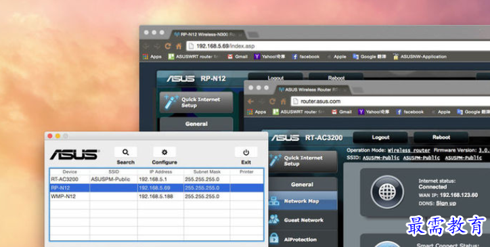
Task: Select the ASUS Wireless Router browser tab
Action: click(x=312, y=89)
